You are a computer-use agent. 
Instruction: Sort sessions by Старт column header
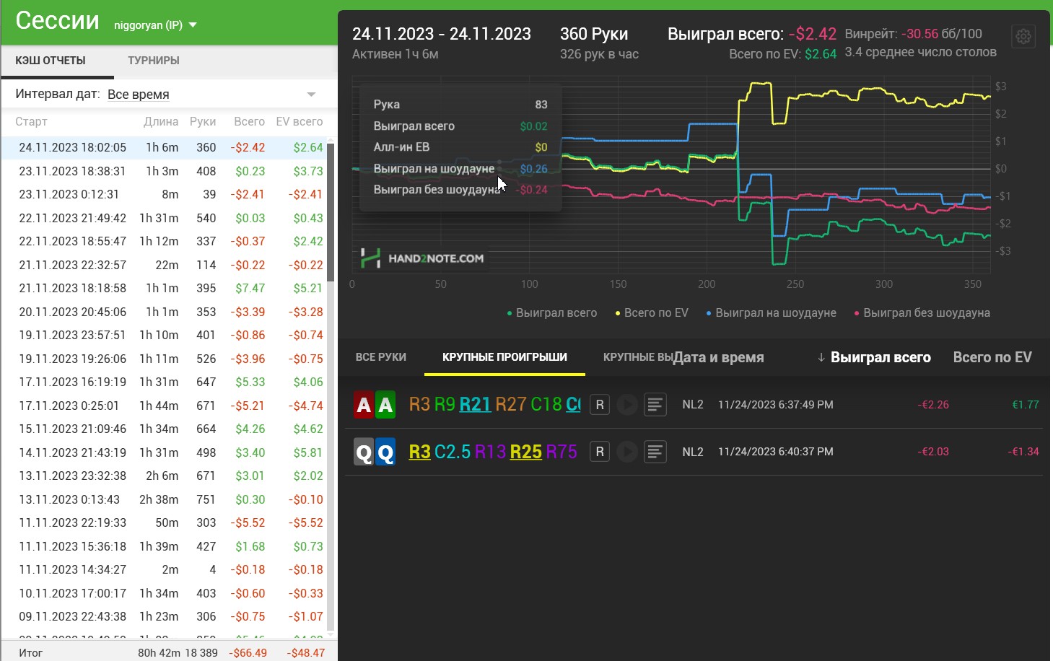(x=31, y=122)
